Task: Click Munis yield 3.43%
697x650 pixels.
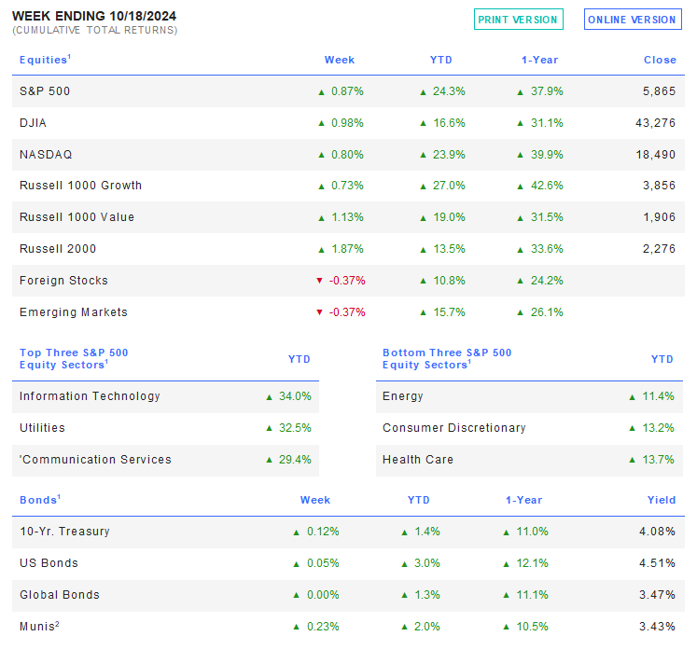Action: pos(658,627)
